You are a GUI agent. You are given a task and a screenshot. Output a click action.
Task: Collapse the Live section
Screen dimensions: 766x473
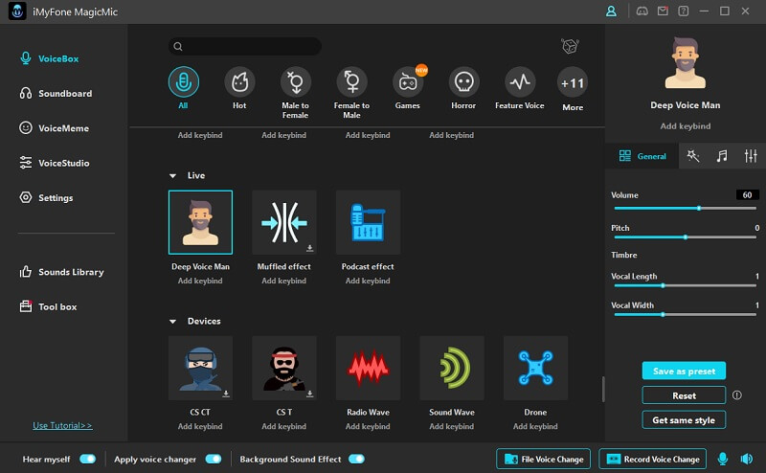pyautogui.click(x=172, y=176)
